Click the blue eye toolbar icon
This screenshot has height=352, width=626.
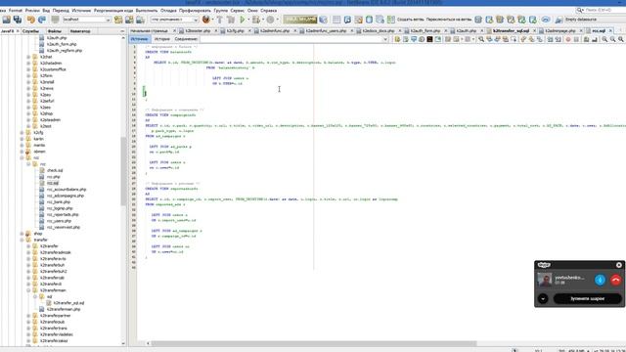(x=546, y=20)
